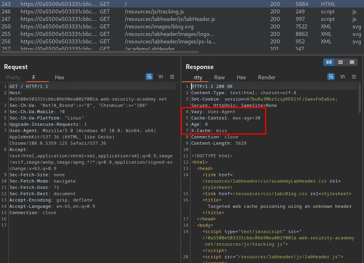Image resolution: width=364 pixels, height=263 pixels.
Task: Switch to Hex tab in Request panel
Action: click(x=59, y=77)
